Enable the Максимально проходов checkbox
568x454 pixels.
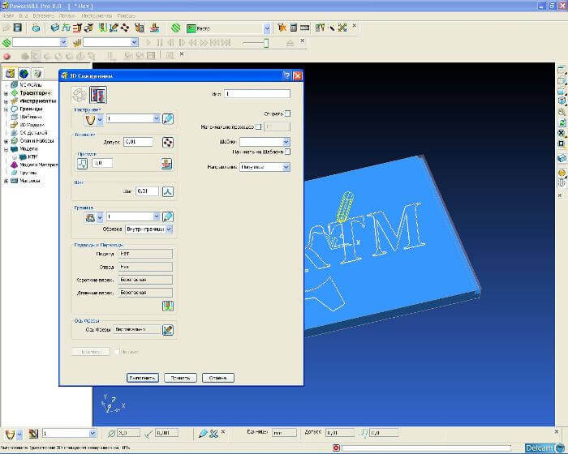(259, 126)
